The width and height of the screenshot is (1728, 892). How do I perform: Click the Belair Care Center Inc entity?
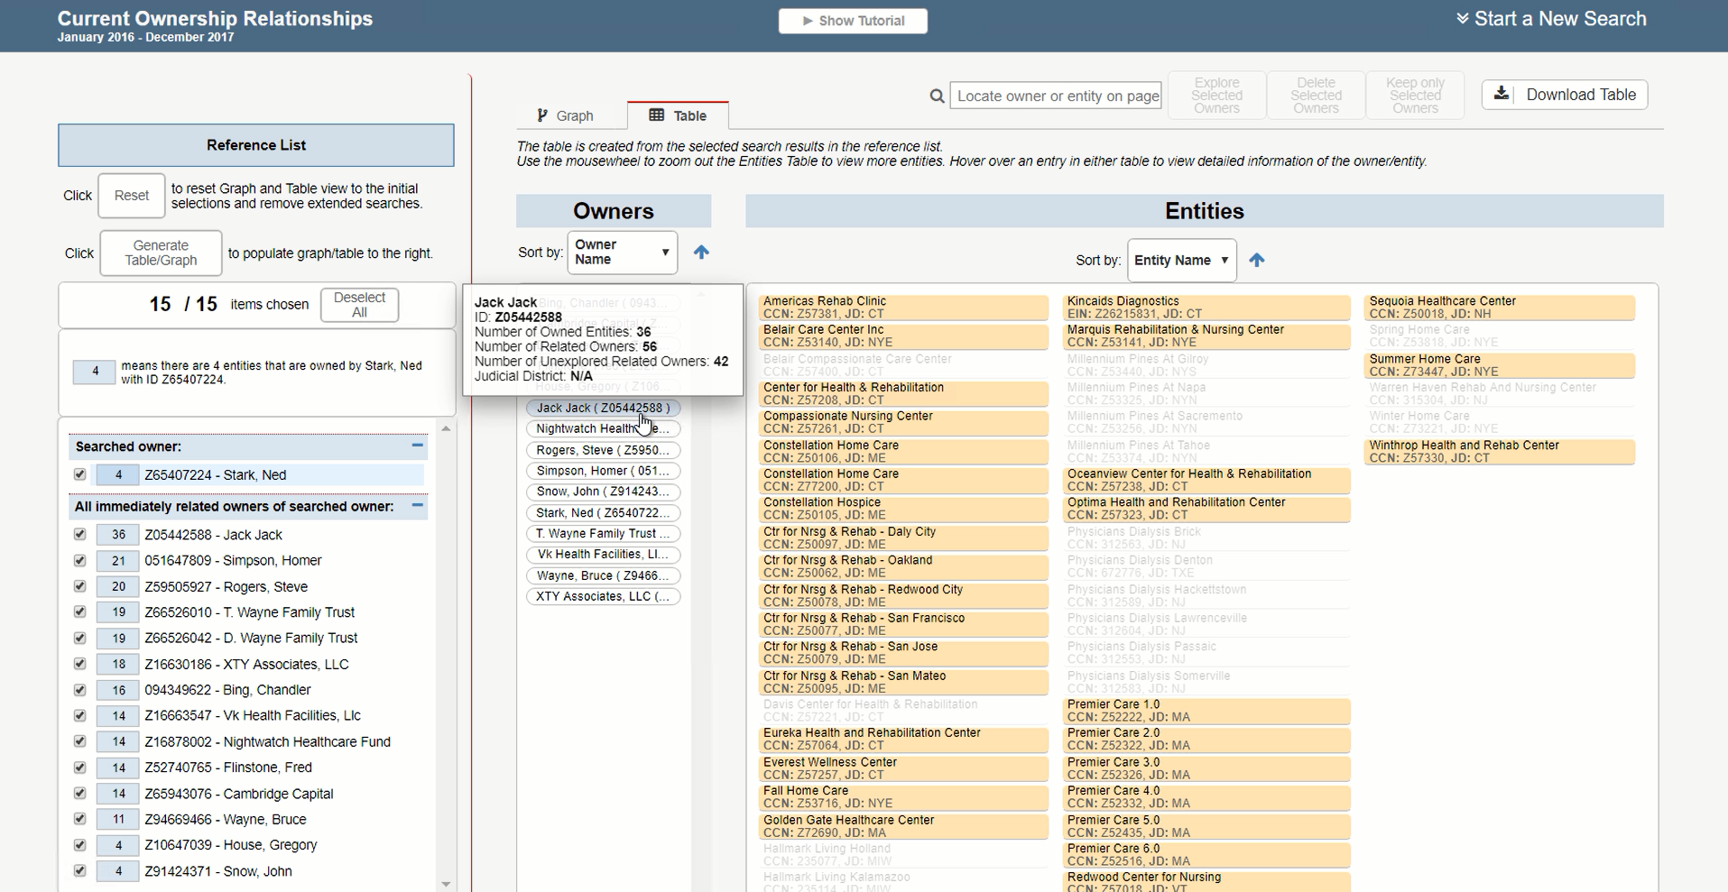pyautogui.click(x=903, y=336)
